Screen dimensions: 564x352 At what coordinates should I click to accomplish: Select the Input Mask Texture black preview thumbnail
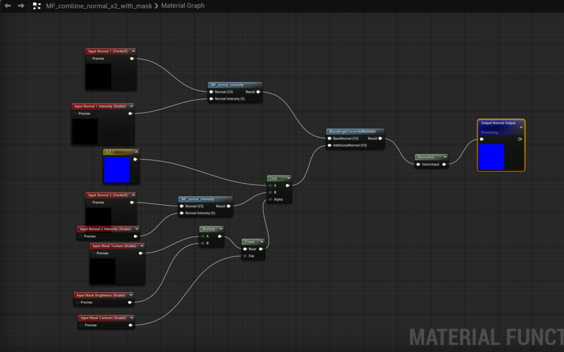[103, 271]
